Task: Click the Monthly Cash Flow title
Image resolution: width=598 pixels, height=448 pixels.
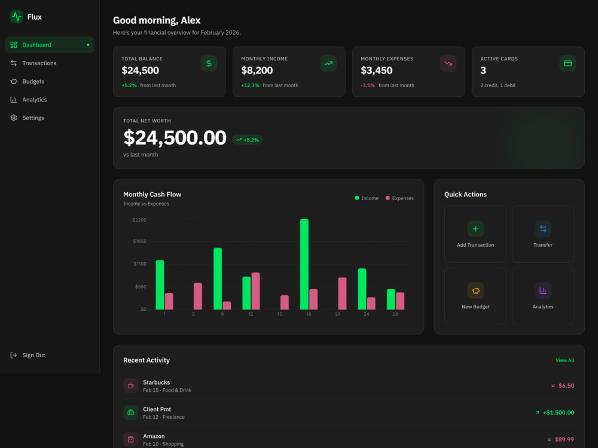Action: coord(152,194)
